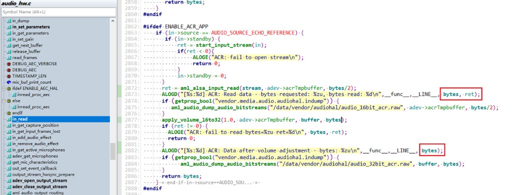The image size is (514, 195).
Task: Click the function icon beside read_frames
Action: 9,58
